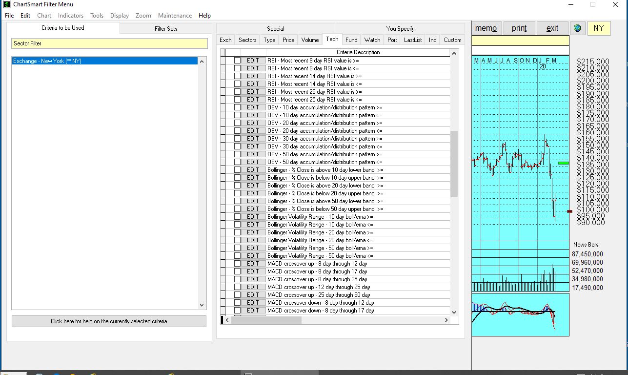Open the Custom criteria tab
The height and width of the screenshot is (375, 628).
pyautogui.click(x=452, y=40)
